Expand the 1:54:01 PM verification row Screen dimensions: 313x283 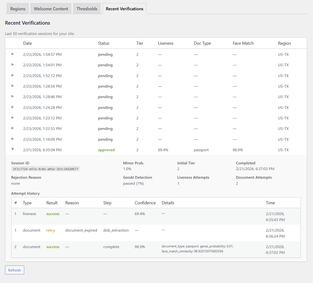pos(13,65)
